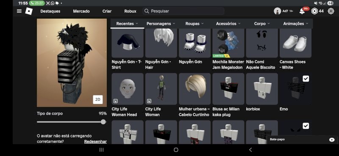The width and height of the screenshot is (339, 156).
Task: Uncheck the checkbox below Emo item
Action: click(x=306, y=126)
